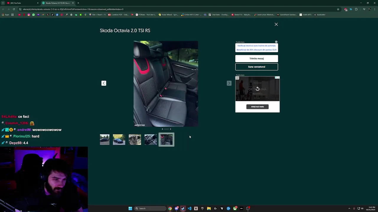378x212 pixels.
Task: Open the Combine PDF bookmark
Action: pos(118,15)
